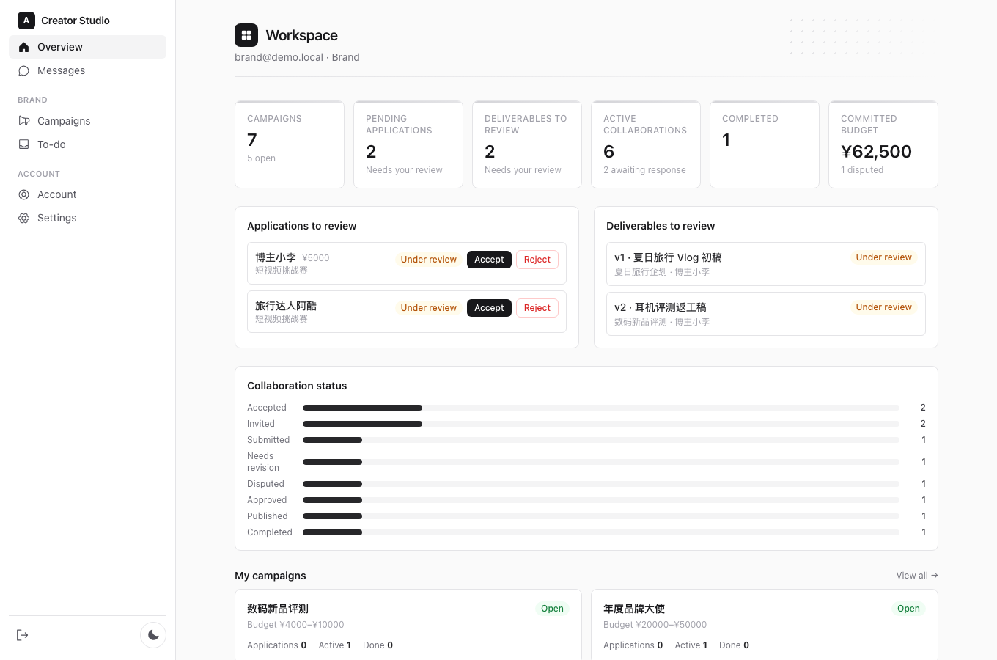Click Open badge on 年度品牌大使
This screenshot has height=660, width=997.
pos(908,609)
